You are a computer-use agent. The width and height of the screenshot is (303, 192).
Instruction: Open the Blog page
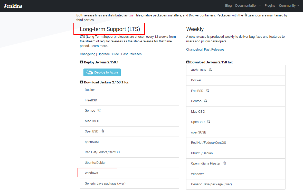228,6
